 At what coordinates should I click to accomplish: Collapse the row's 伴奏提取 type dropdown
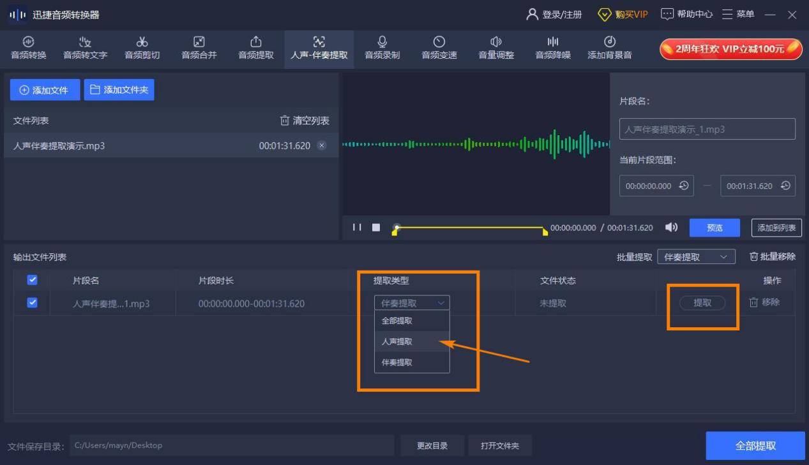pyautogui.click(x=412, y=303)
